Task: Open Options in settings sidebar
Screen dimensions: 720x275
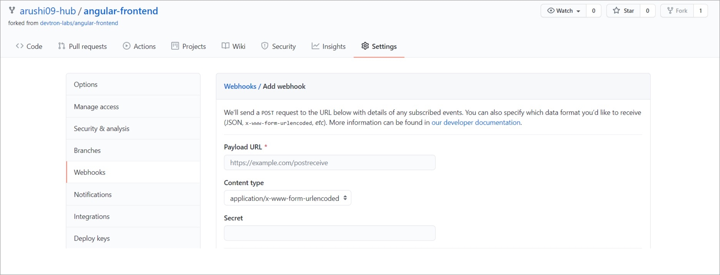Action: tap(133, 84)
